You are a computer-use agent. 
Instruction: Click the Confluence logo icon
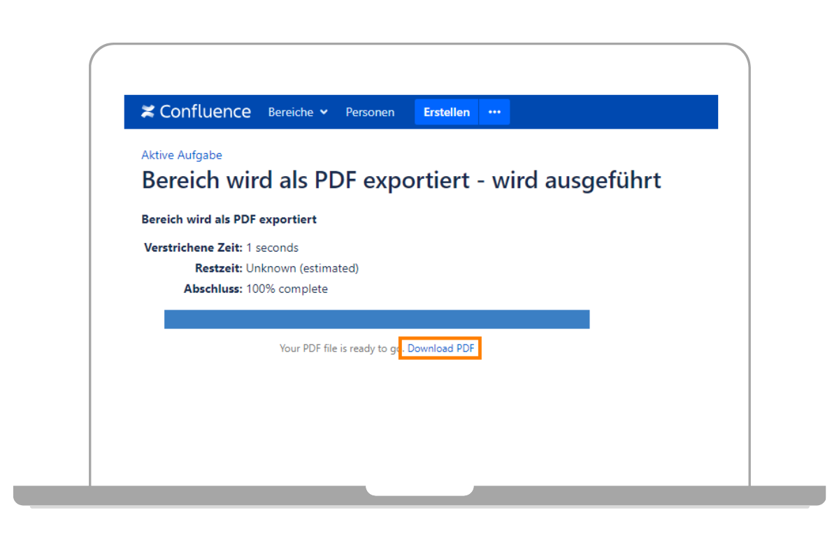[x=148, y=112]
